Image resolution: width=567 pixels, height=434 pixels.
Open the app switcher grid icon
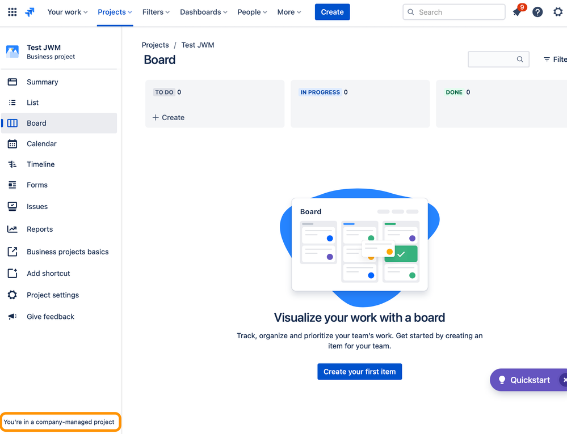(12, 12)
